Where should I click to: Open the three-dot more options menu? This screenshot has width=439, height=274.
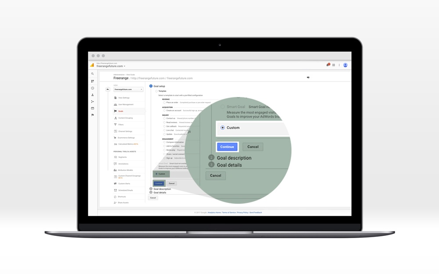pyautogui.click(x=339, y=65)
